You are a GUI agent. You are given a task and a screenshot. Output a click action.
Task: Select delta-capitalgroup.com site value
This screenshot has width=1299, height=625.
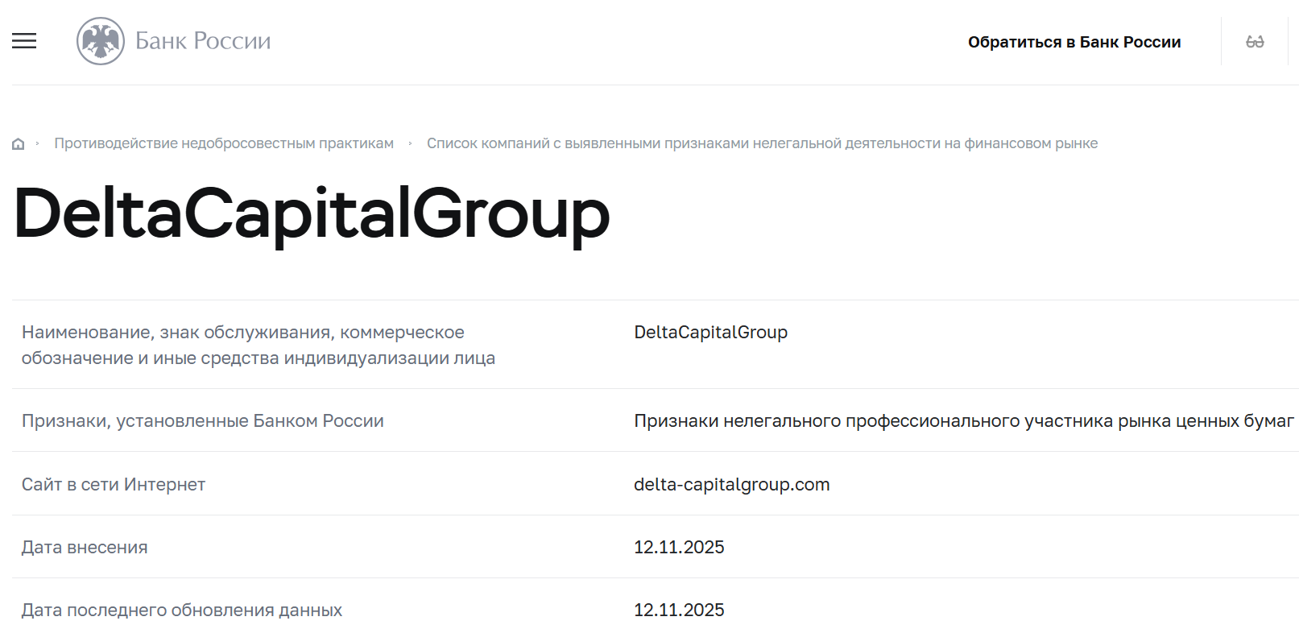click(731, 484)
